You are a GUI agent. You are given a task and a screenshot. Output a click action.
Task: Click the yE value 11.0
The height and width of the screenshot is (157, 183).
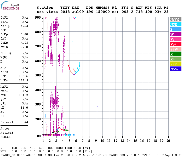(24, 108)
